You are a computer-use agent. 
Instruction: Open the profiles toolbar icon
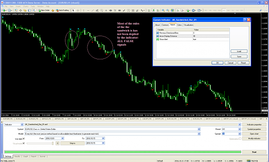pyautogui.click(x=10, y=10)
